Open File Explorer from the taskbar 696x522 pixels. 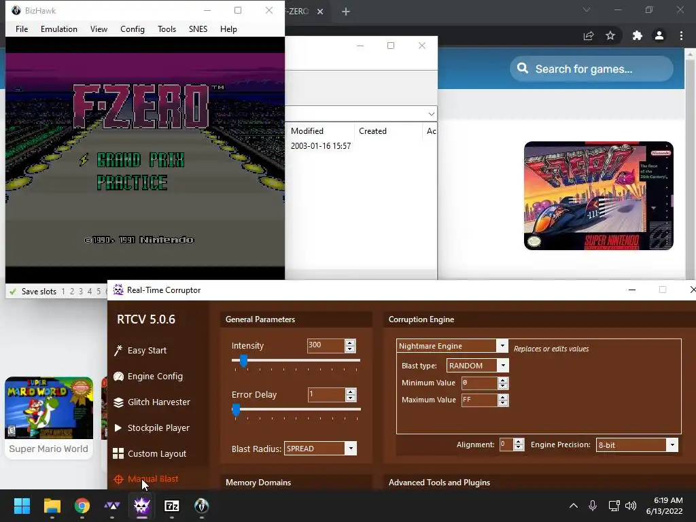52,506
